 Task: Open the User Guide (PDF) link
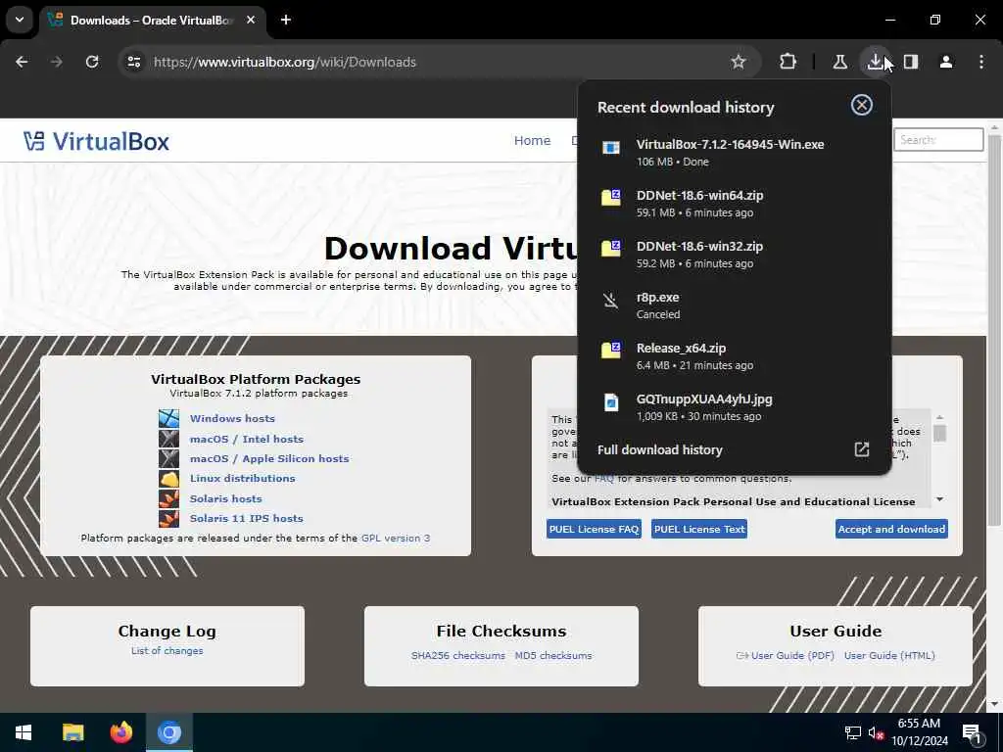pyautogui.click(x=791, y=655)
